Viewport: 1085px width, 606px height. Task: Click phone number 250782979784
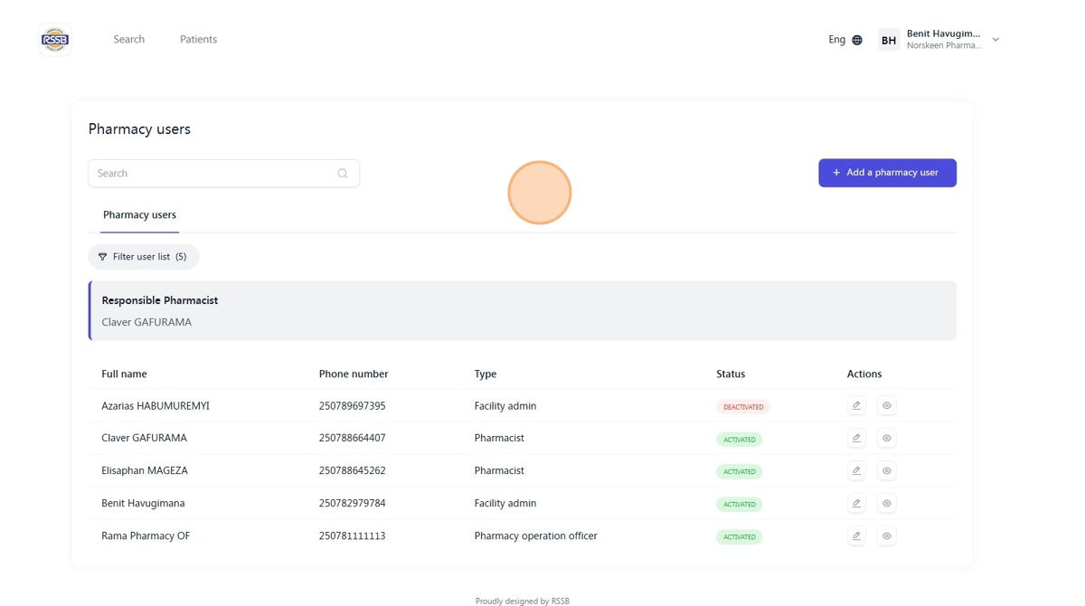point(352,503)
